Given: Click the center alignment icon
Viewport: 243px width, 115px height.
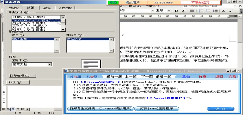Looking at the screenshot, I should click(x=192, y=11).
